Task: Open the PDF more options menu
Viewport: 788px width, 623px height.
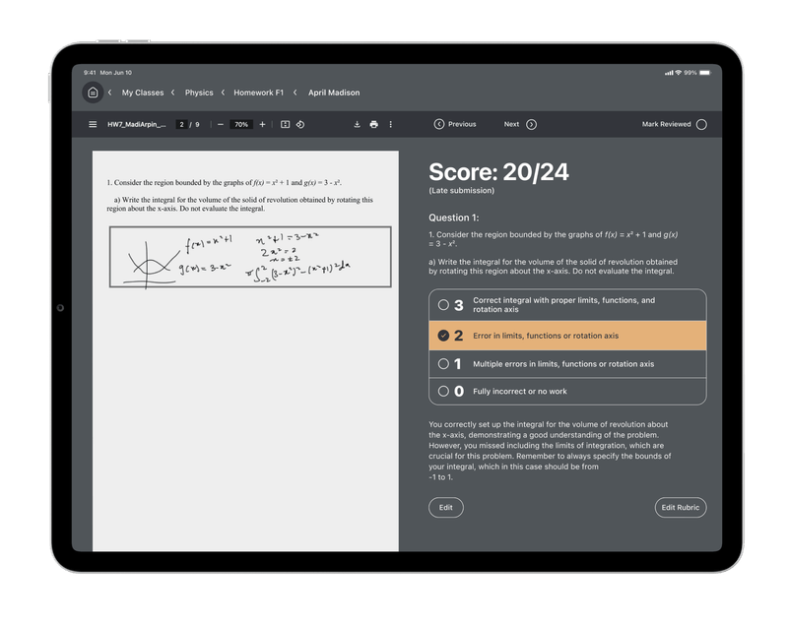Action: (x=391, y=125)
